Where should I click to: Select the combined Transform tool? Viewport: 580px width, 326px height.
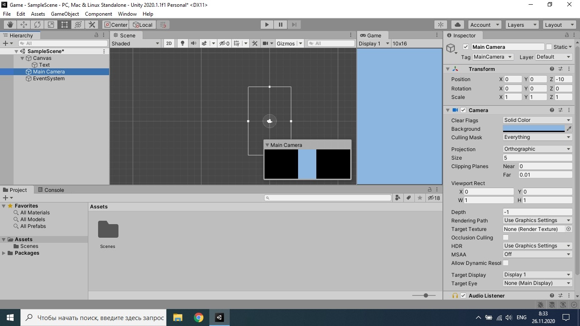(x=78, y=25)
